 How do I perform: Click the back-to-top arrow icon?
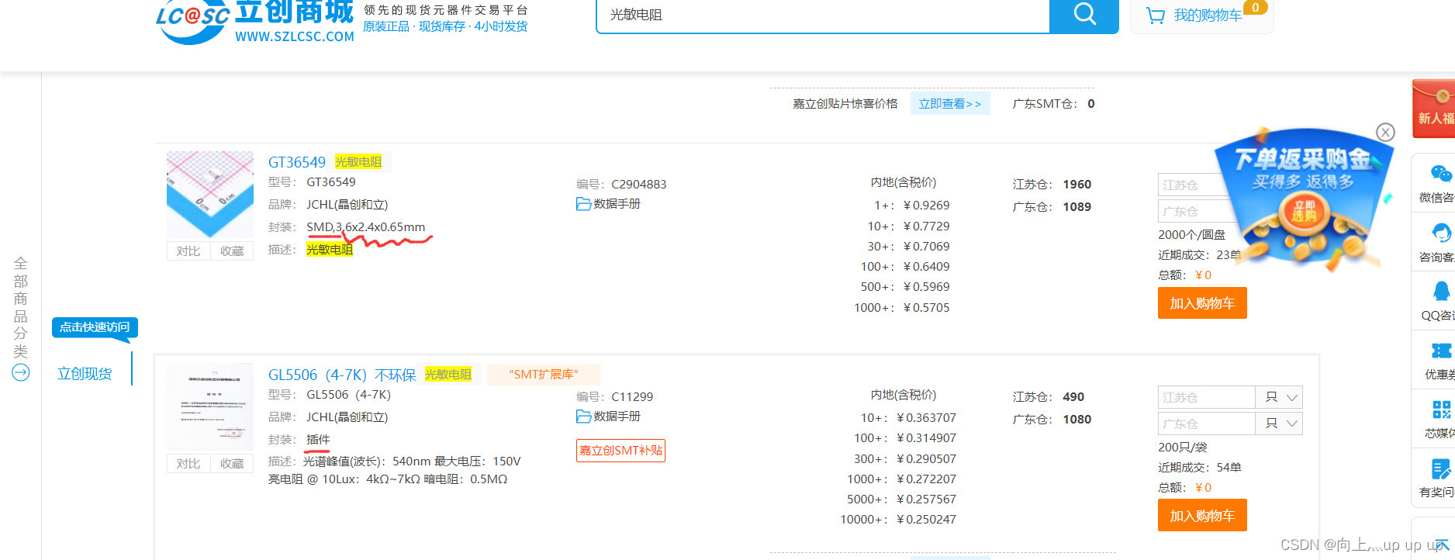pos(1441,544)
